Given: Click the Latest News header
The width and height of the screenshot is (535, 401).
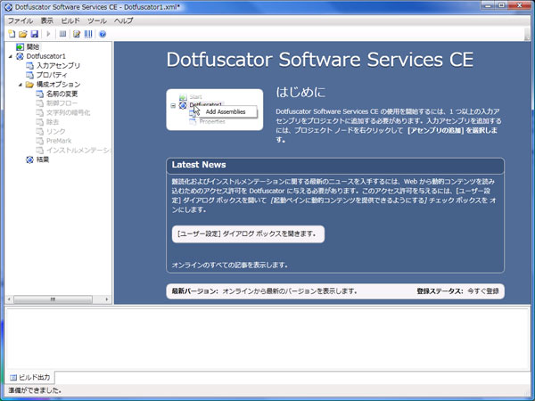Looking at the screenshot, I should pyautogui.click(x=335, y=165).
